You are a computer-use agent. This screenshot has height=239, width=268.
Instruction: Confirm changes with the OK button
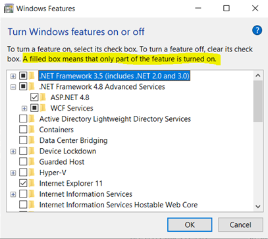click(x=190, y=225)
